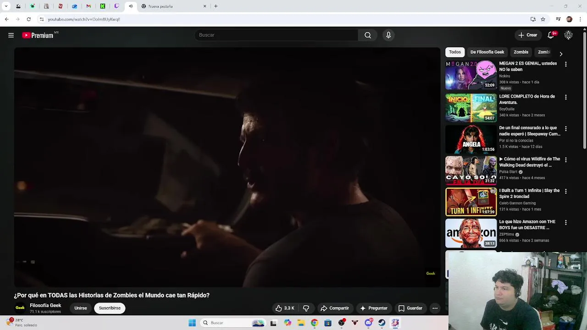Open LORE COMPLETO Hora de Aventura thumbnail
Viewport: 587px width, 330px height.
tap(471, 108)
